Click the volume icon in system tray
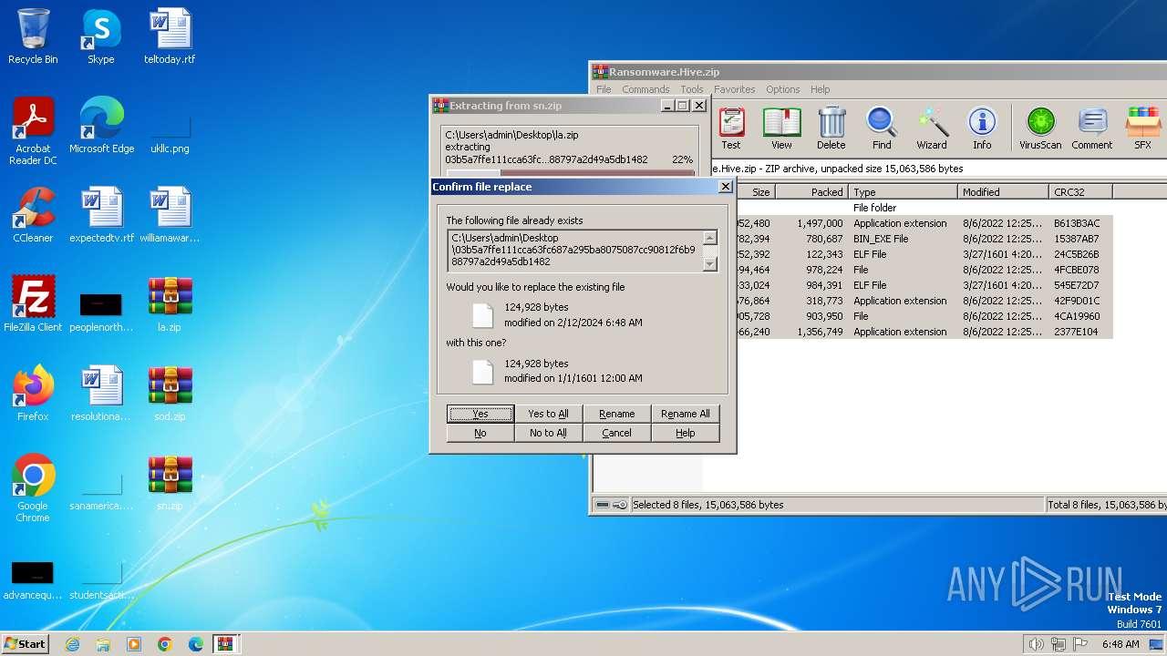This screenshot has width=1167, height=656. point(1036,644)
